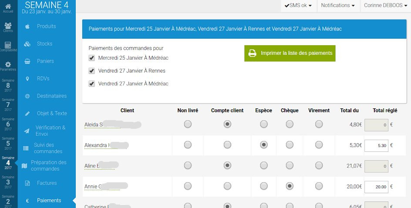The height and width of the screenshot is (208, 411).
Task: Switch to Semaine 8 in sidebar
Action: (8, 85)
